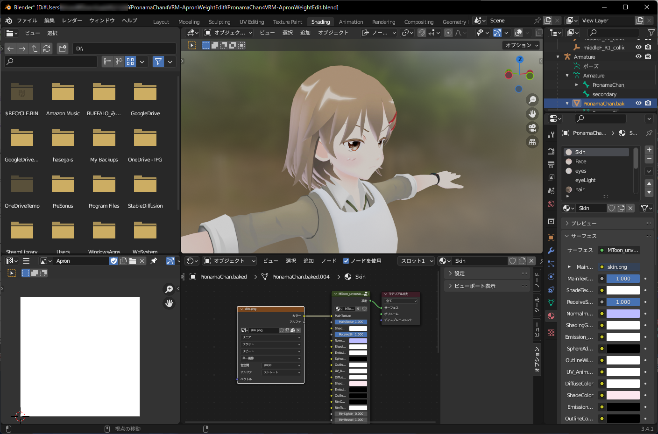Toggle the fake user shield on Skin material
The image size is (658, 434).
pyautogui.click(x=611, y=208)
